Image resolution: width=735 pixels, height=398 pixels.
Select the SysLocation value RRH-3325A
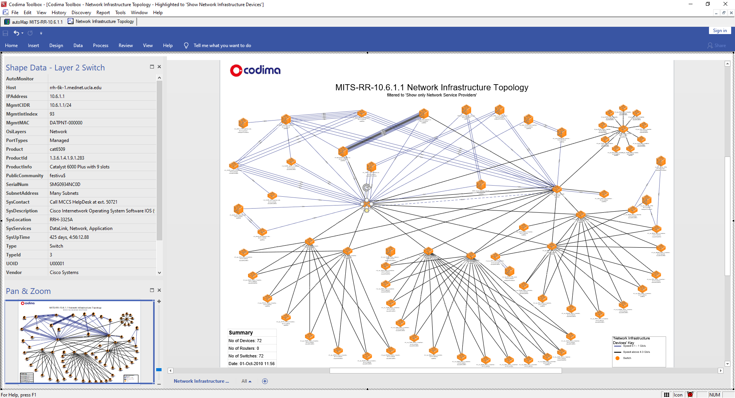[61, 220]
